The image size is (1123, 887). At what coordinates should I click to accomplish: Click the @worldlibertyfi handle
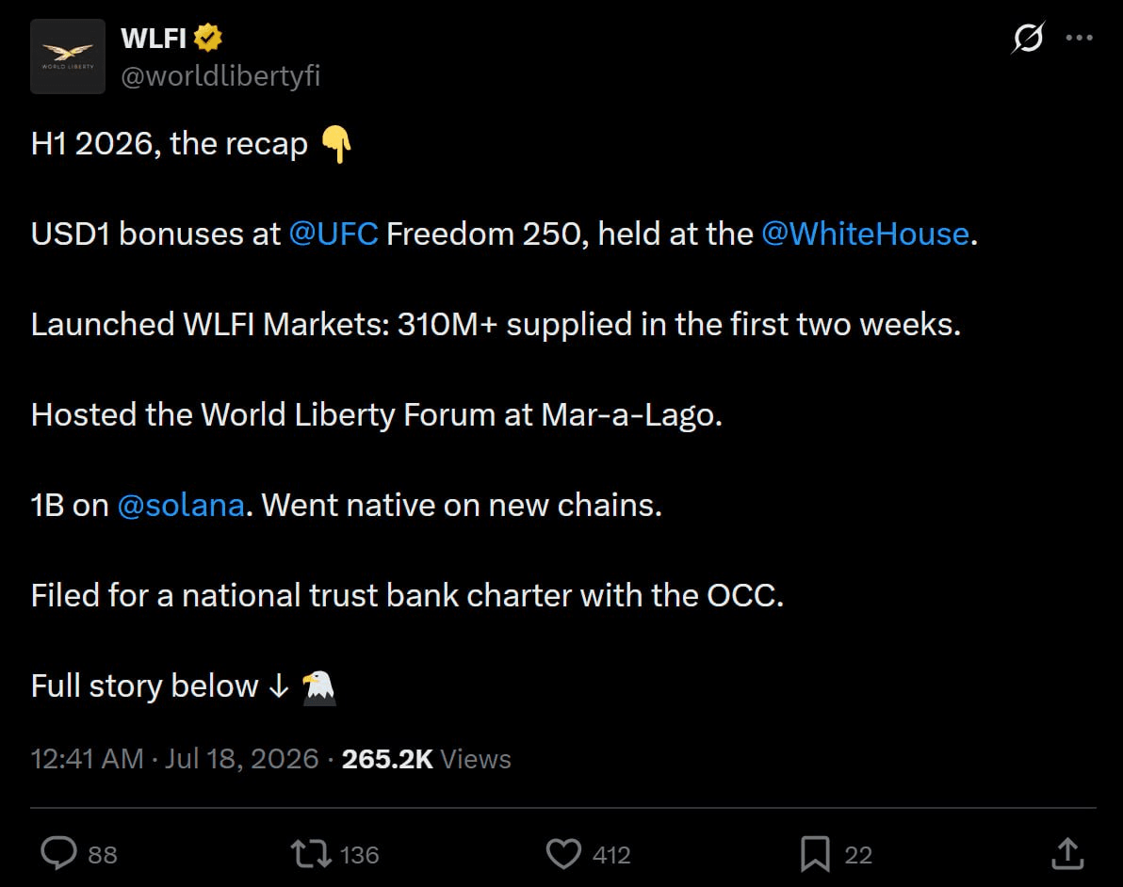tap(220, 76)
